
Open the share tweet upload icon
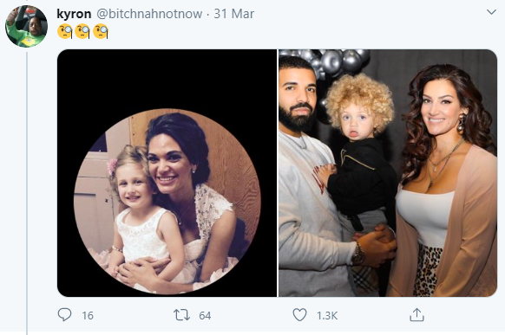pos(416,315)
